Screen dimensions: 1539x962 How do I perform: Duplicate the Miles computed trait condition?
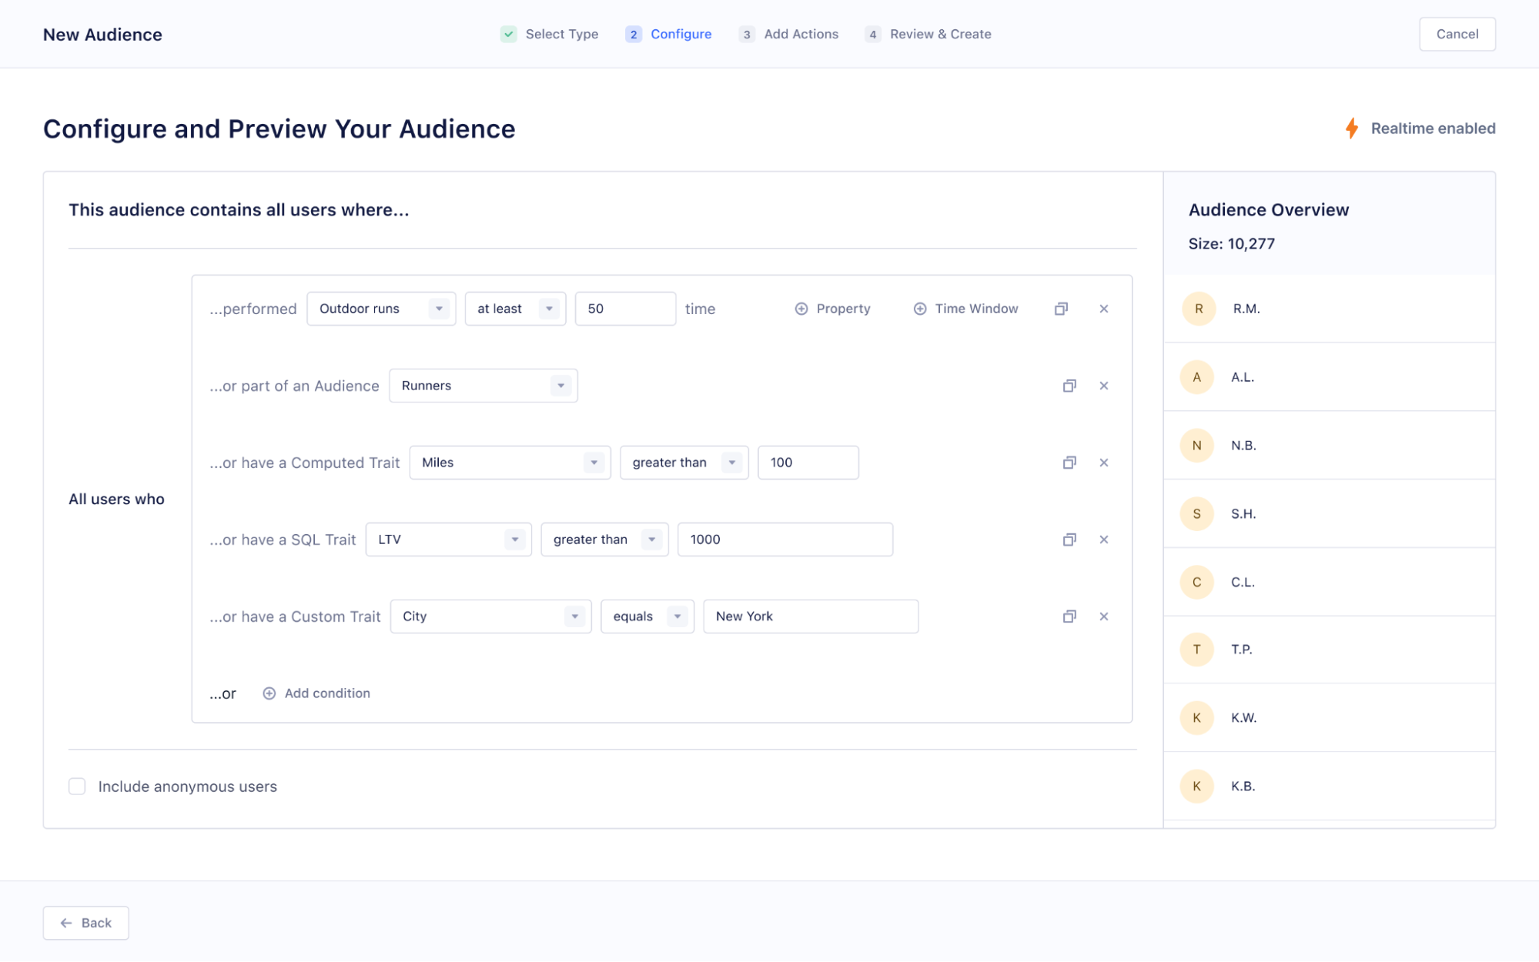(x=1069, y=463)
